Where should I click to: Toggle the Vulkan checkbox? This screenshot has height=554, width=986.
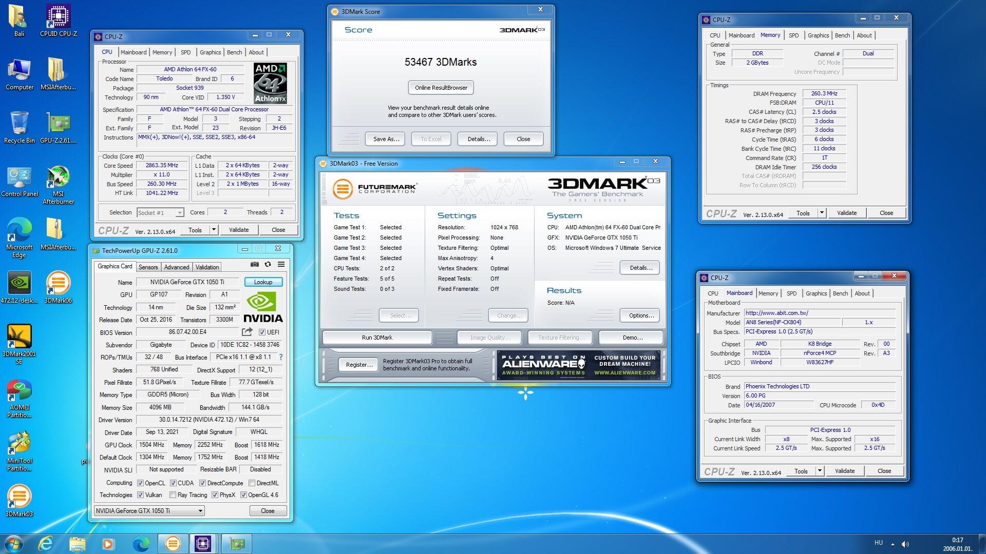click(x=140, y=495)
